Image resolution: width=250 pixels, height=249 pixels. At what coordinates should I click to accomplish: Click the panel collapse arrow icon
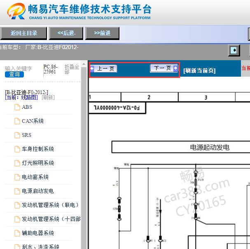pyautogui.click(x=234, y=50)
